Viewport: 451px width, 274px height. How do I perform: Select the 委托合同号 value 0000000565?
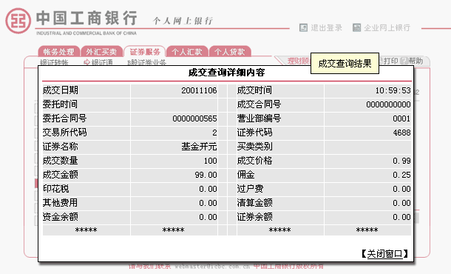coord(194,118)
